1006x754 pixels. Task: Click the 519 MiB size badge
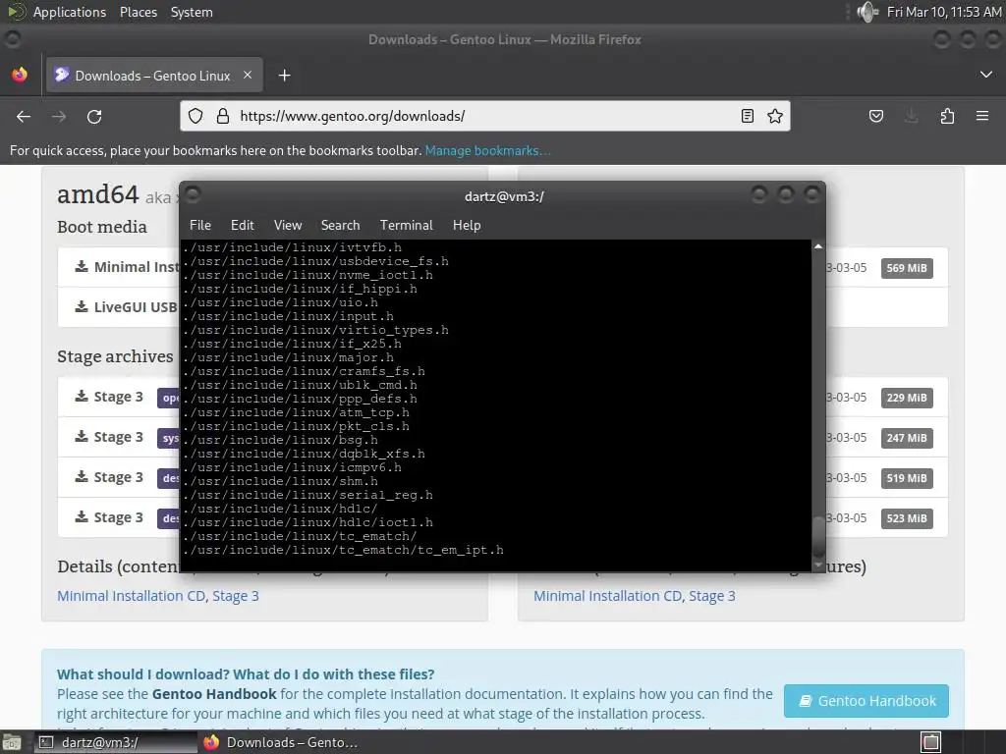tap(907, 478)
